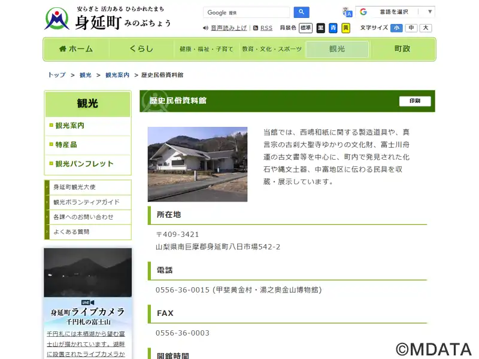Image resolution: width=479 pixels, height=359 pixels.
Task: Open the live camera thumbnail image
Action: tap(88, 273)
